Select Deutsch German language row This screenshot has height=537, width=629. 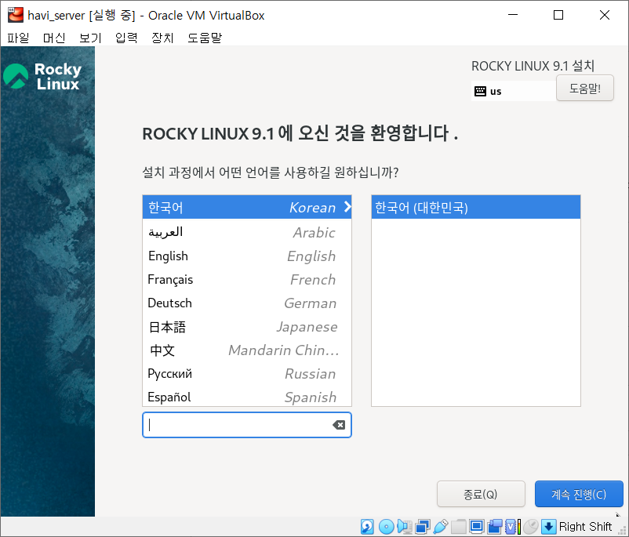click(x=247, y=303)
